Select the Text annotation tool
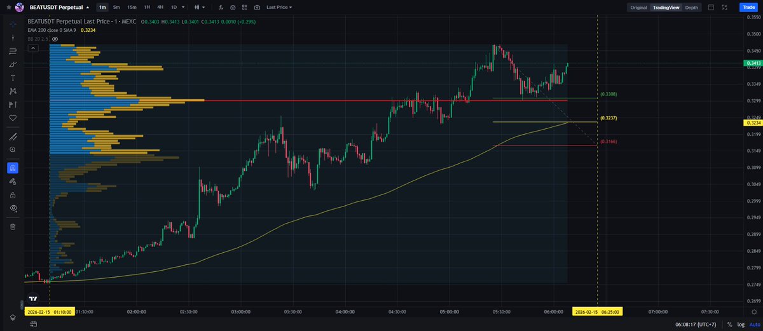 (13, 78)
